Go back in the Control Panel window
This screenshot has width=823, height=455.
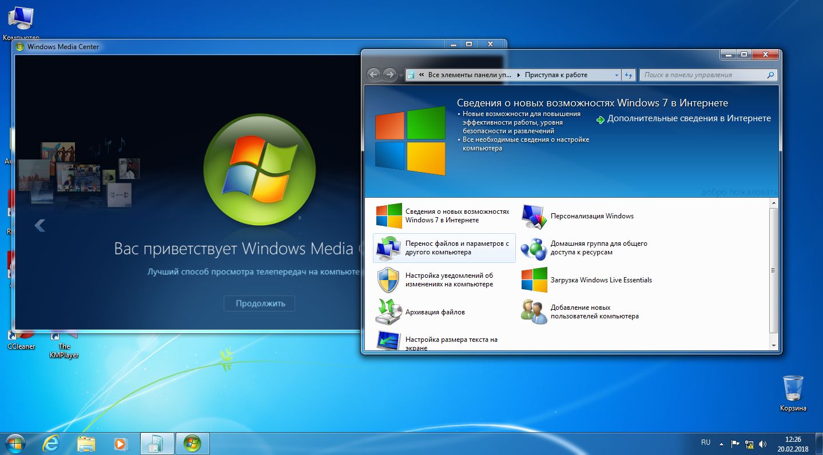pyautogui.click(x=373, y=75)
